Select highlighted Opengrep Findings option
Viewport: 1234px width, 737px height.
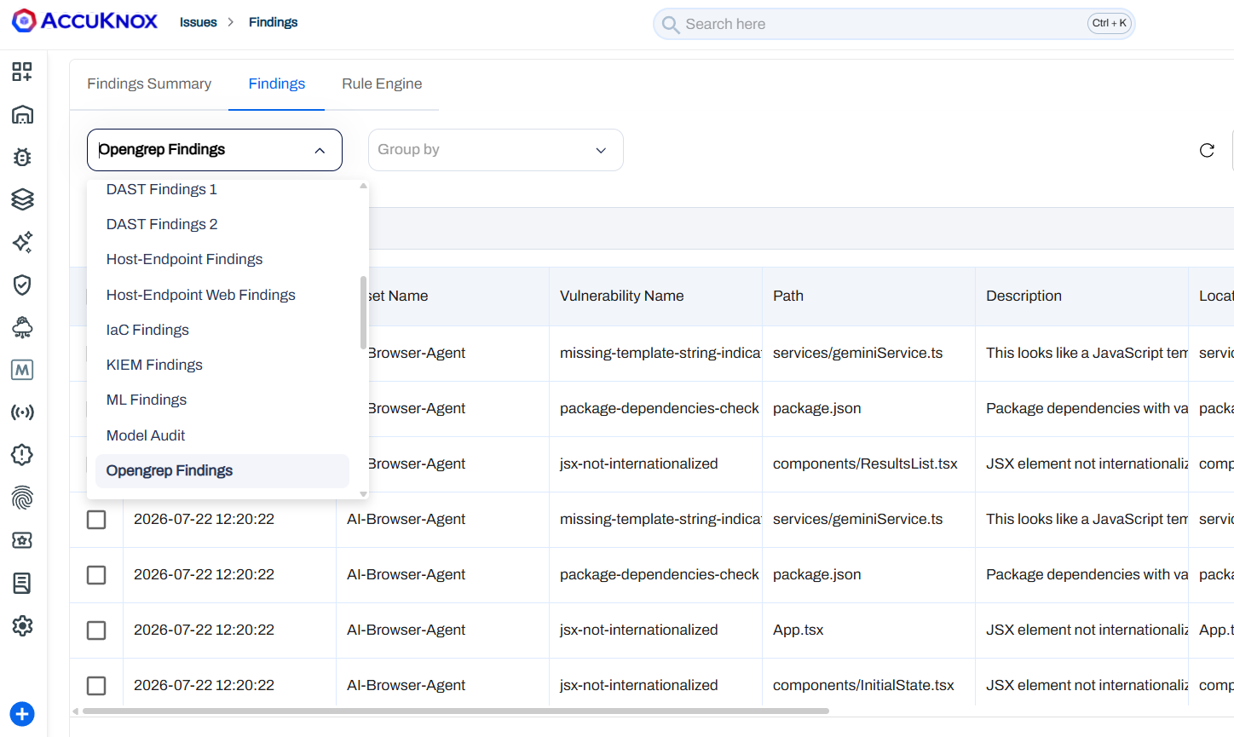click(x=222, y=470)
